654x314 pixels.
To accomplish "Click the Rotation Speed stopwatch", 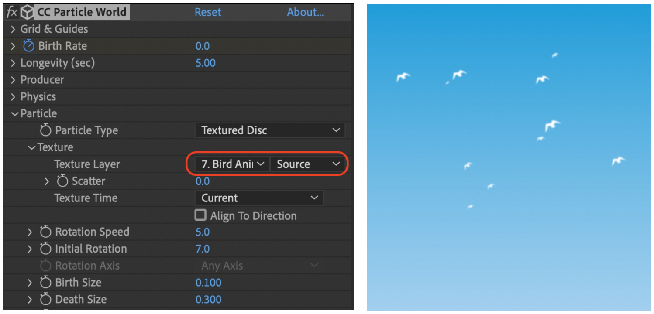I will click(45, 232).
